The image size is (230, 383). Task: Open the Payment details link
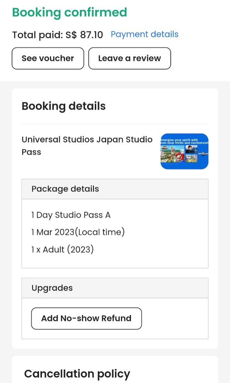pos(144,34)
